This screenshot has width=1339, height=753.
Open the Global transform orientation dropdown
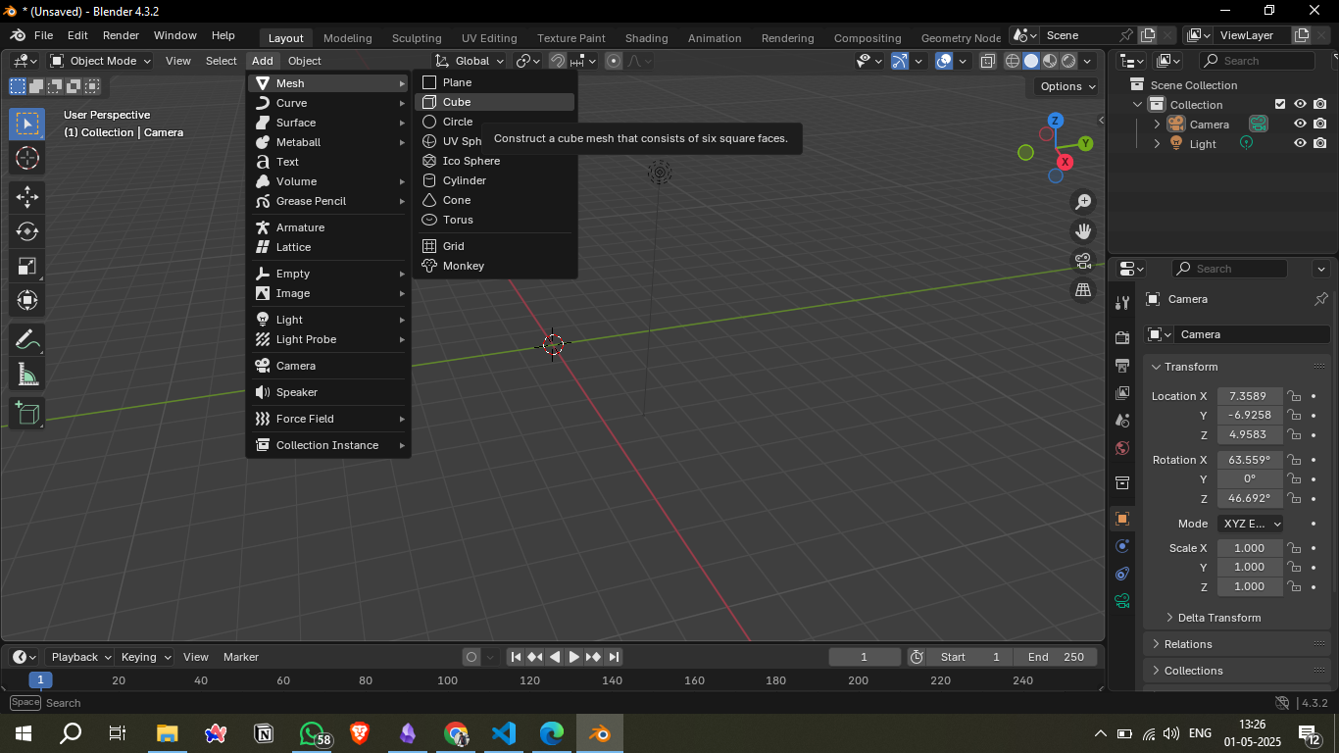pos(471,61)
